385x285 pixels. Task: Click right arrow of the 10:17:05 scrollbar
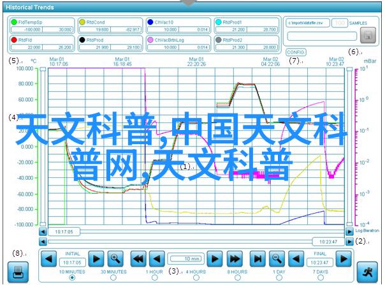tap(349, 231)
